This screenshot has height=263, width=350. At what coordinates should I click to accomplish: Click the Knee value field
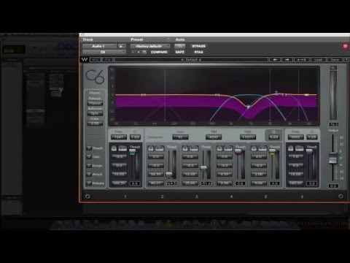point(95,123)
